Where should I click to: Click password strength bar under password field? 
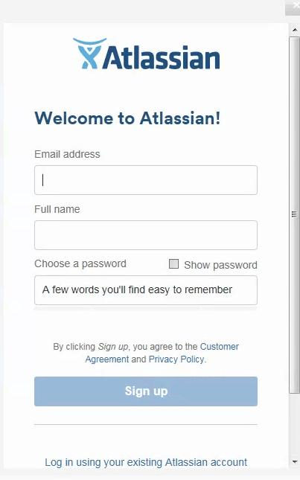coord(146,309)
